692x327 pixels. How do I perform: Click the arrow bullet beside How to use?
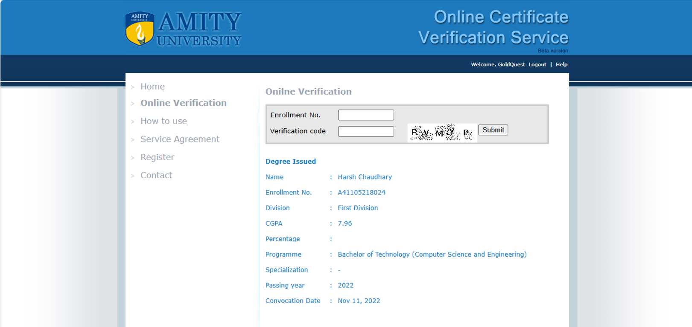point(133,122)
